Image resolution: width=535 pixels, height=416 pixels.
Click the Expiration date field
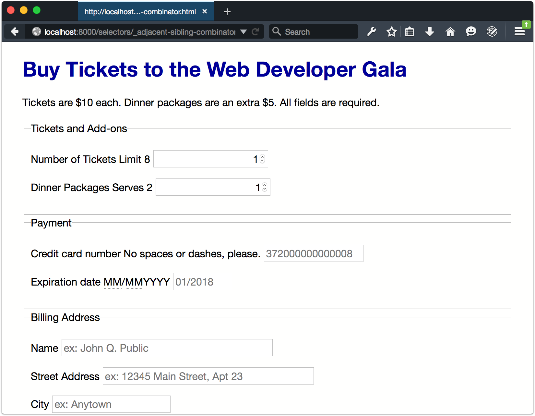click(202, 282)
